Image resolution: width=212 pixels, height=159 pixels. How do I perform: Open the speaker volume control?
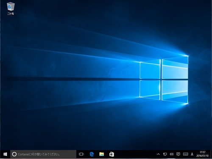point(171,154)
